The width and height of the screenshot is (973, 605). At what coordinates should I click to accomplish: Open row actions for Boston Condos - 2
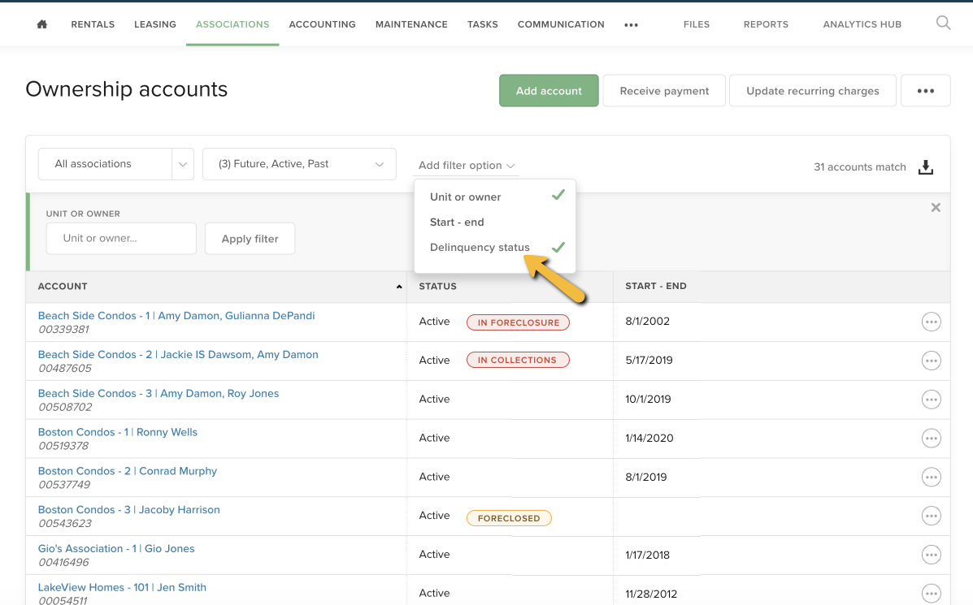pyautogui.click(x=931, y=478)
